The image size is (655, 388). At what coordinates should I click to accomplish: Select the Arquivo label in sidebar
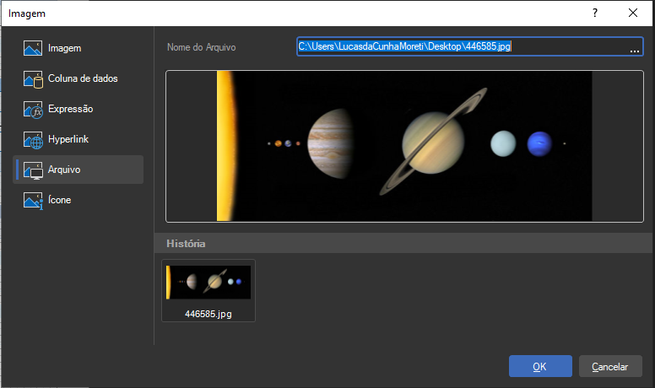click(x=64, y=170)
